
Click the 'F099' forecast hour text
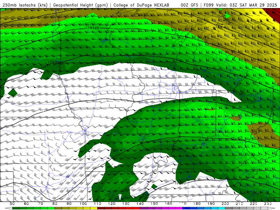(209, 5)
